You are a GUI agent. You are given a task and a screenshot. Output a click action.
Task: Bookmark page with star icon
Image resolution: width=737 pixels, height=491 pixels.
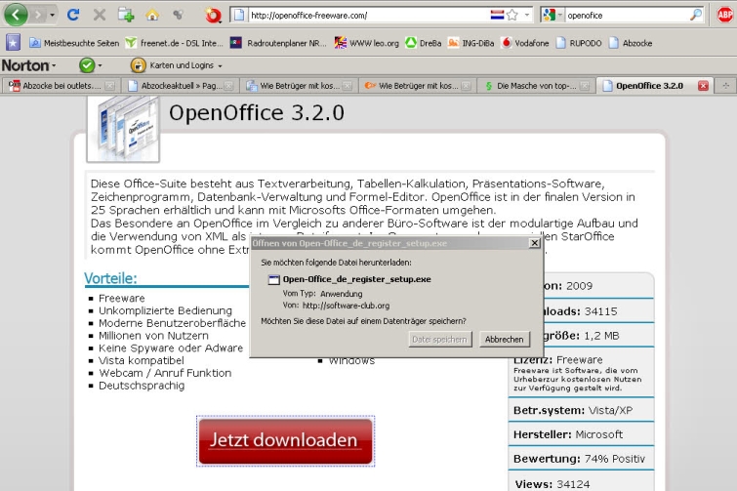click(x=512, y=16)
